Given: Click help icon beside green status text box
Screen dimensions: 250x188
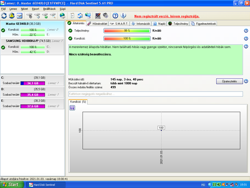Looking at the screenshot, I should (x=246, y=46).
